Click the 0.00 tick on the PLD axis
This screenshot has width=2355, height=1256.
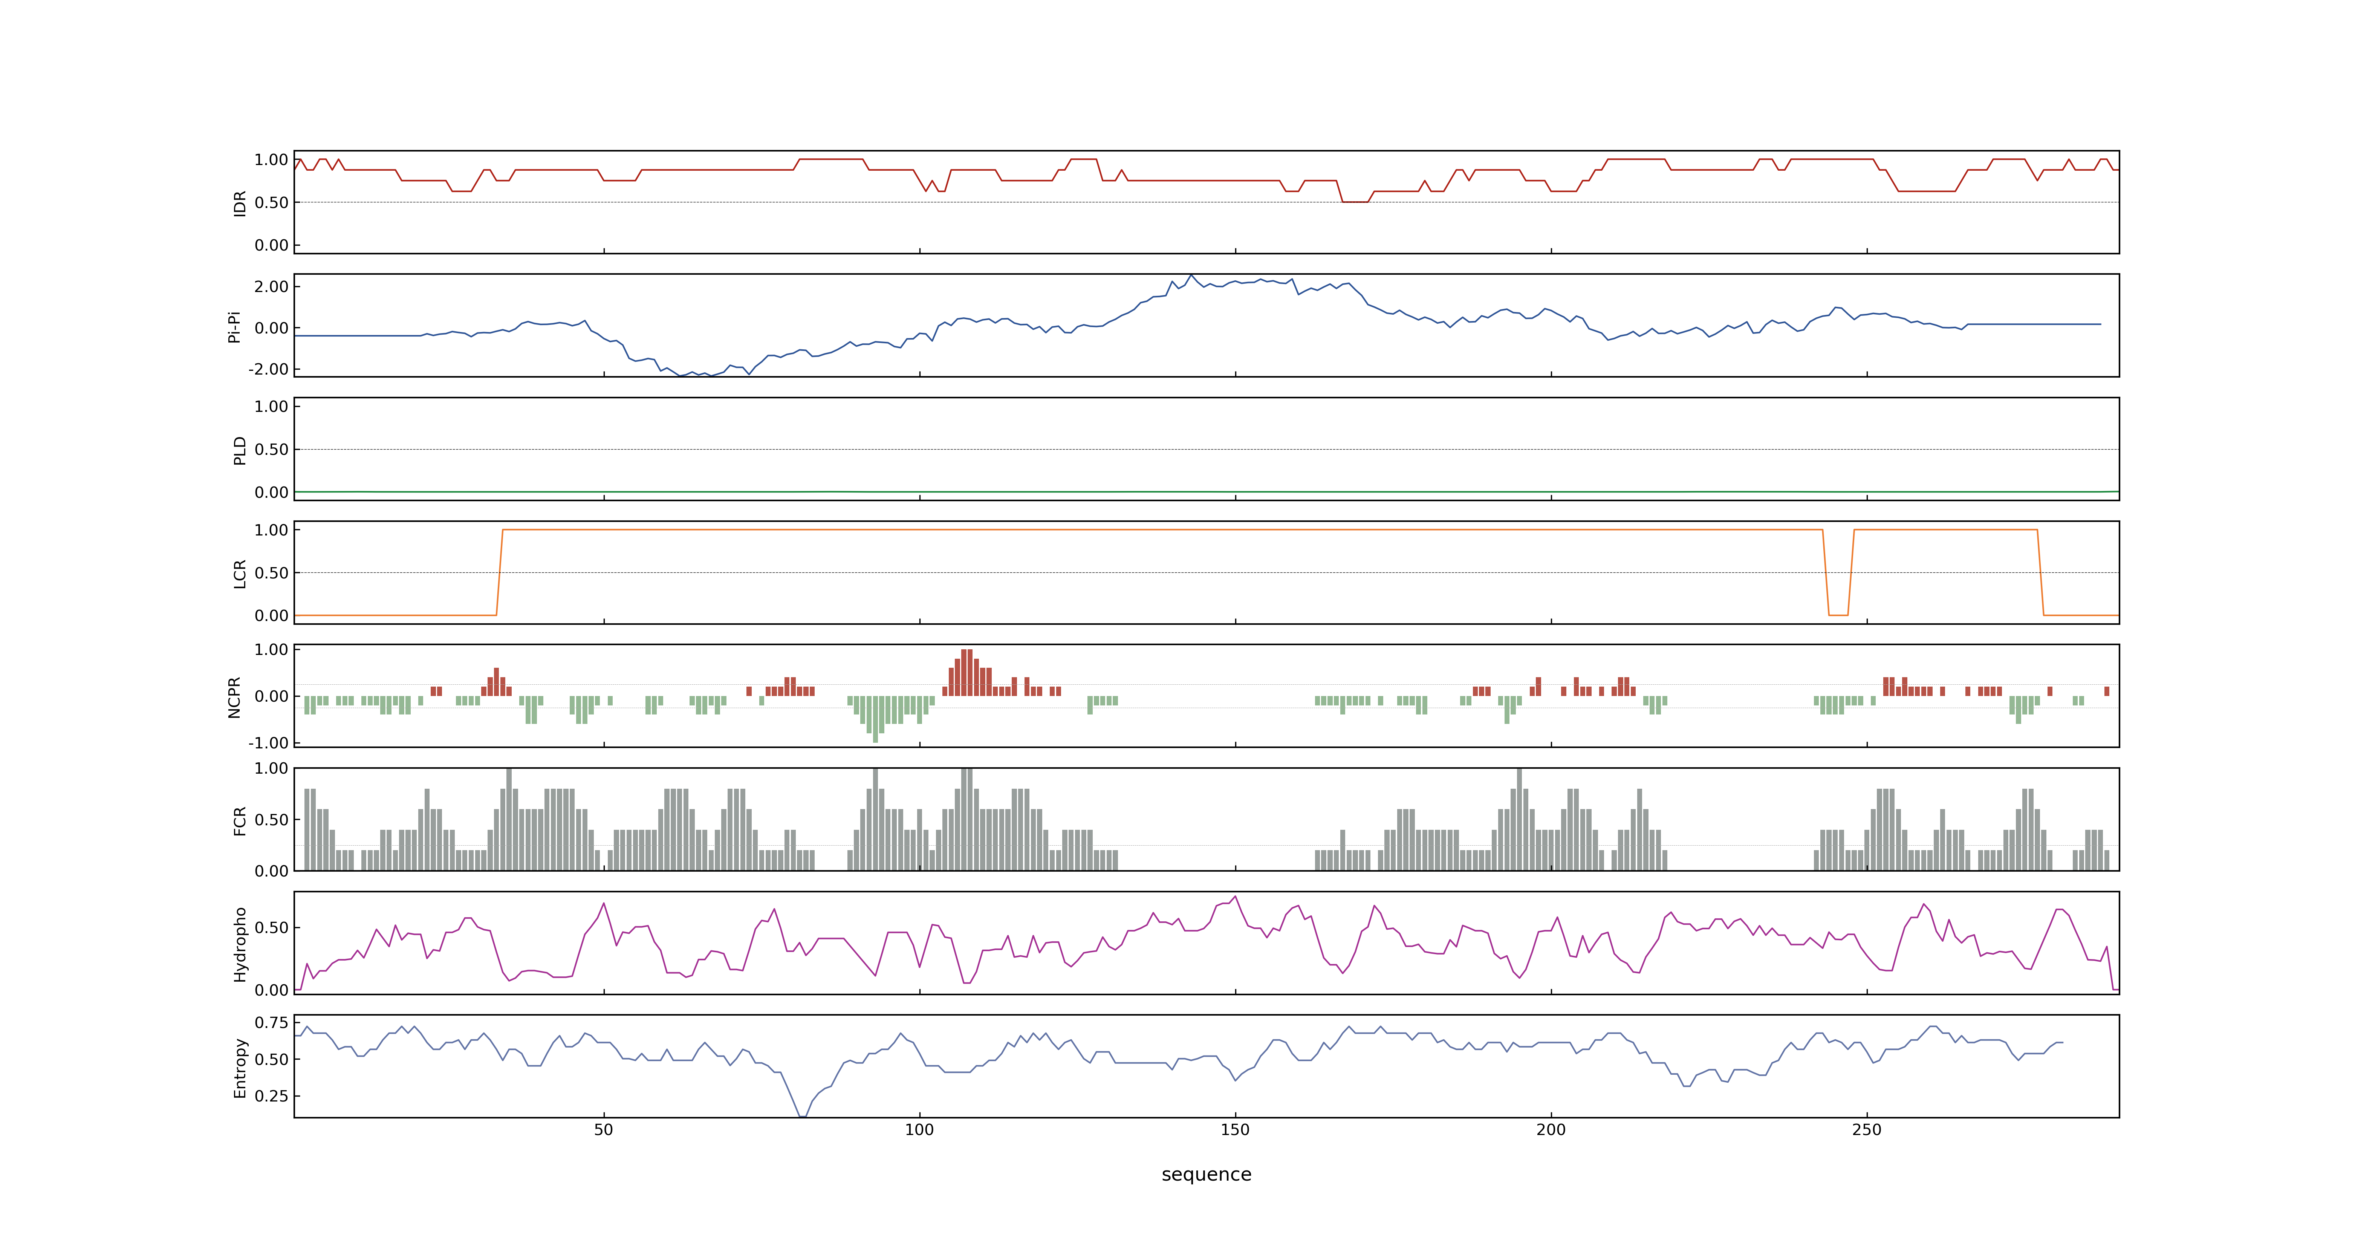point(272,493)
